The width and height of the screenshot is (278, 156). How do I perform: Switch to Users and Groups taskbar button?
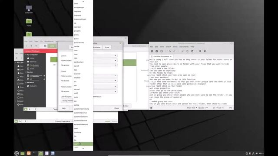click(x=53, y=153)
